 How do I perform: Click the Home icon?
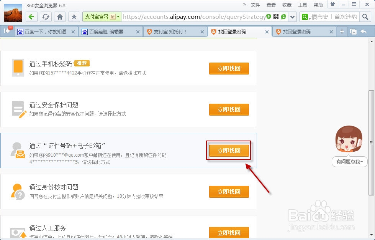(60, 17)
